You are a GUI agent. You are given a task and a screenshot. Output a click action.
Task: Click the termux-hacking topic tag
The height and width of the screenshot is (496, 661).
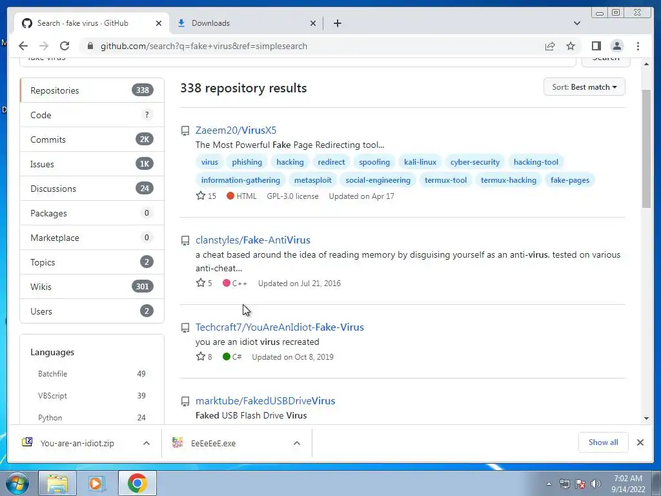[x=509, y=180]
